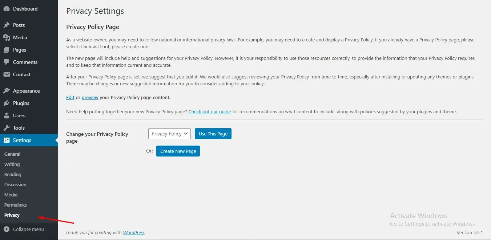
Task: Click the Appearance paintbrush icon
Action: [x=7, y=91]
